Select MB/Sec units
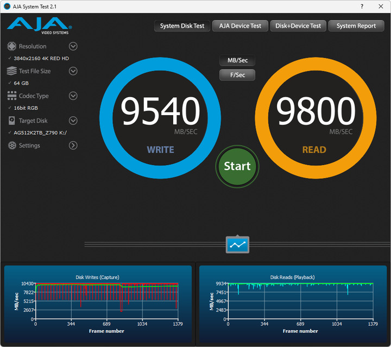This screenshot has height=347, width=391. pyautogui.click(x=237, y=60)
